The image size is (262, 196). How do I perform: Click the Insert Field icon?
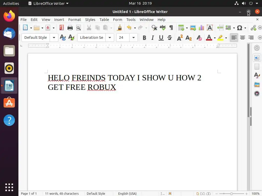click(x=228, y=28)
